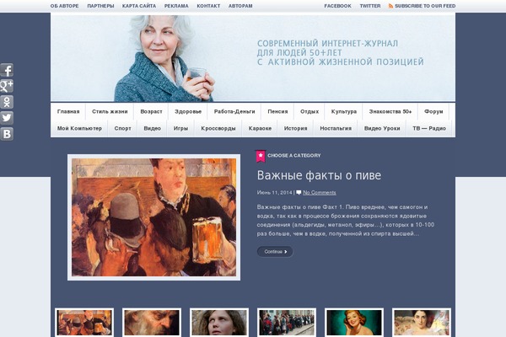
Task: Click the Continue button
Action: click(275, 252)
